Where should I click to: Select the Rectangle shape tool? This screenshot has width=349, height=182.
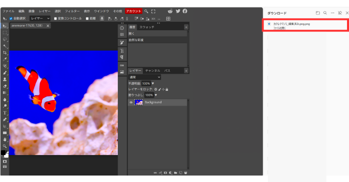point(4,133)
